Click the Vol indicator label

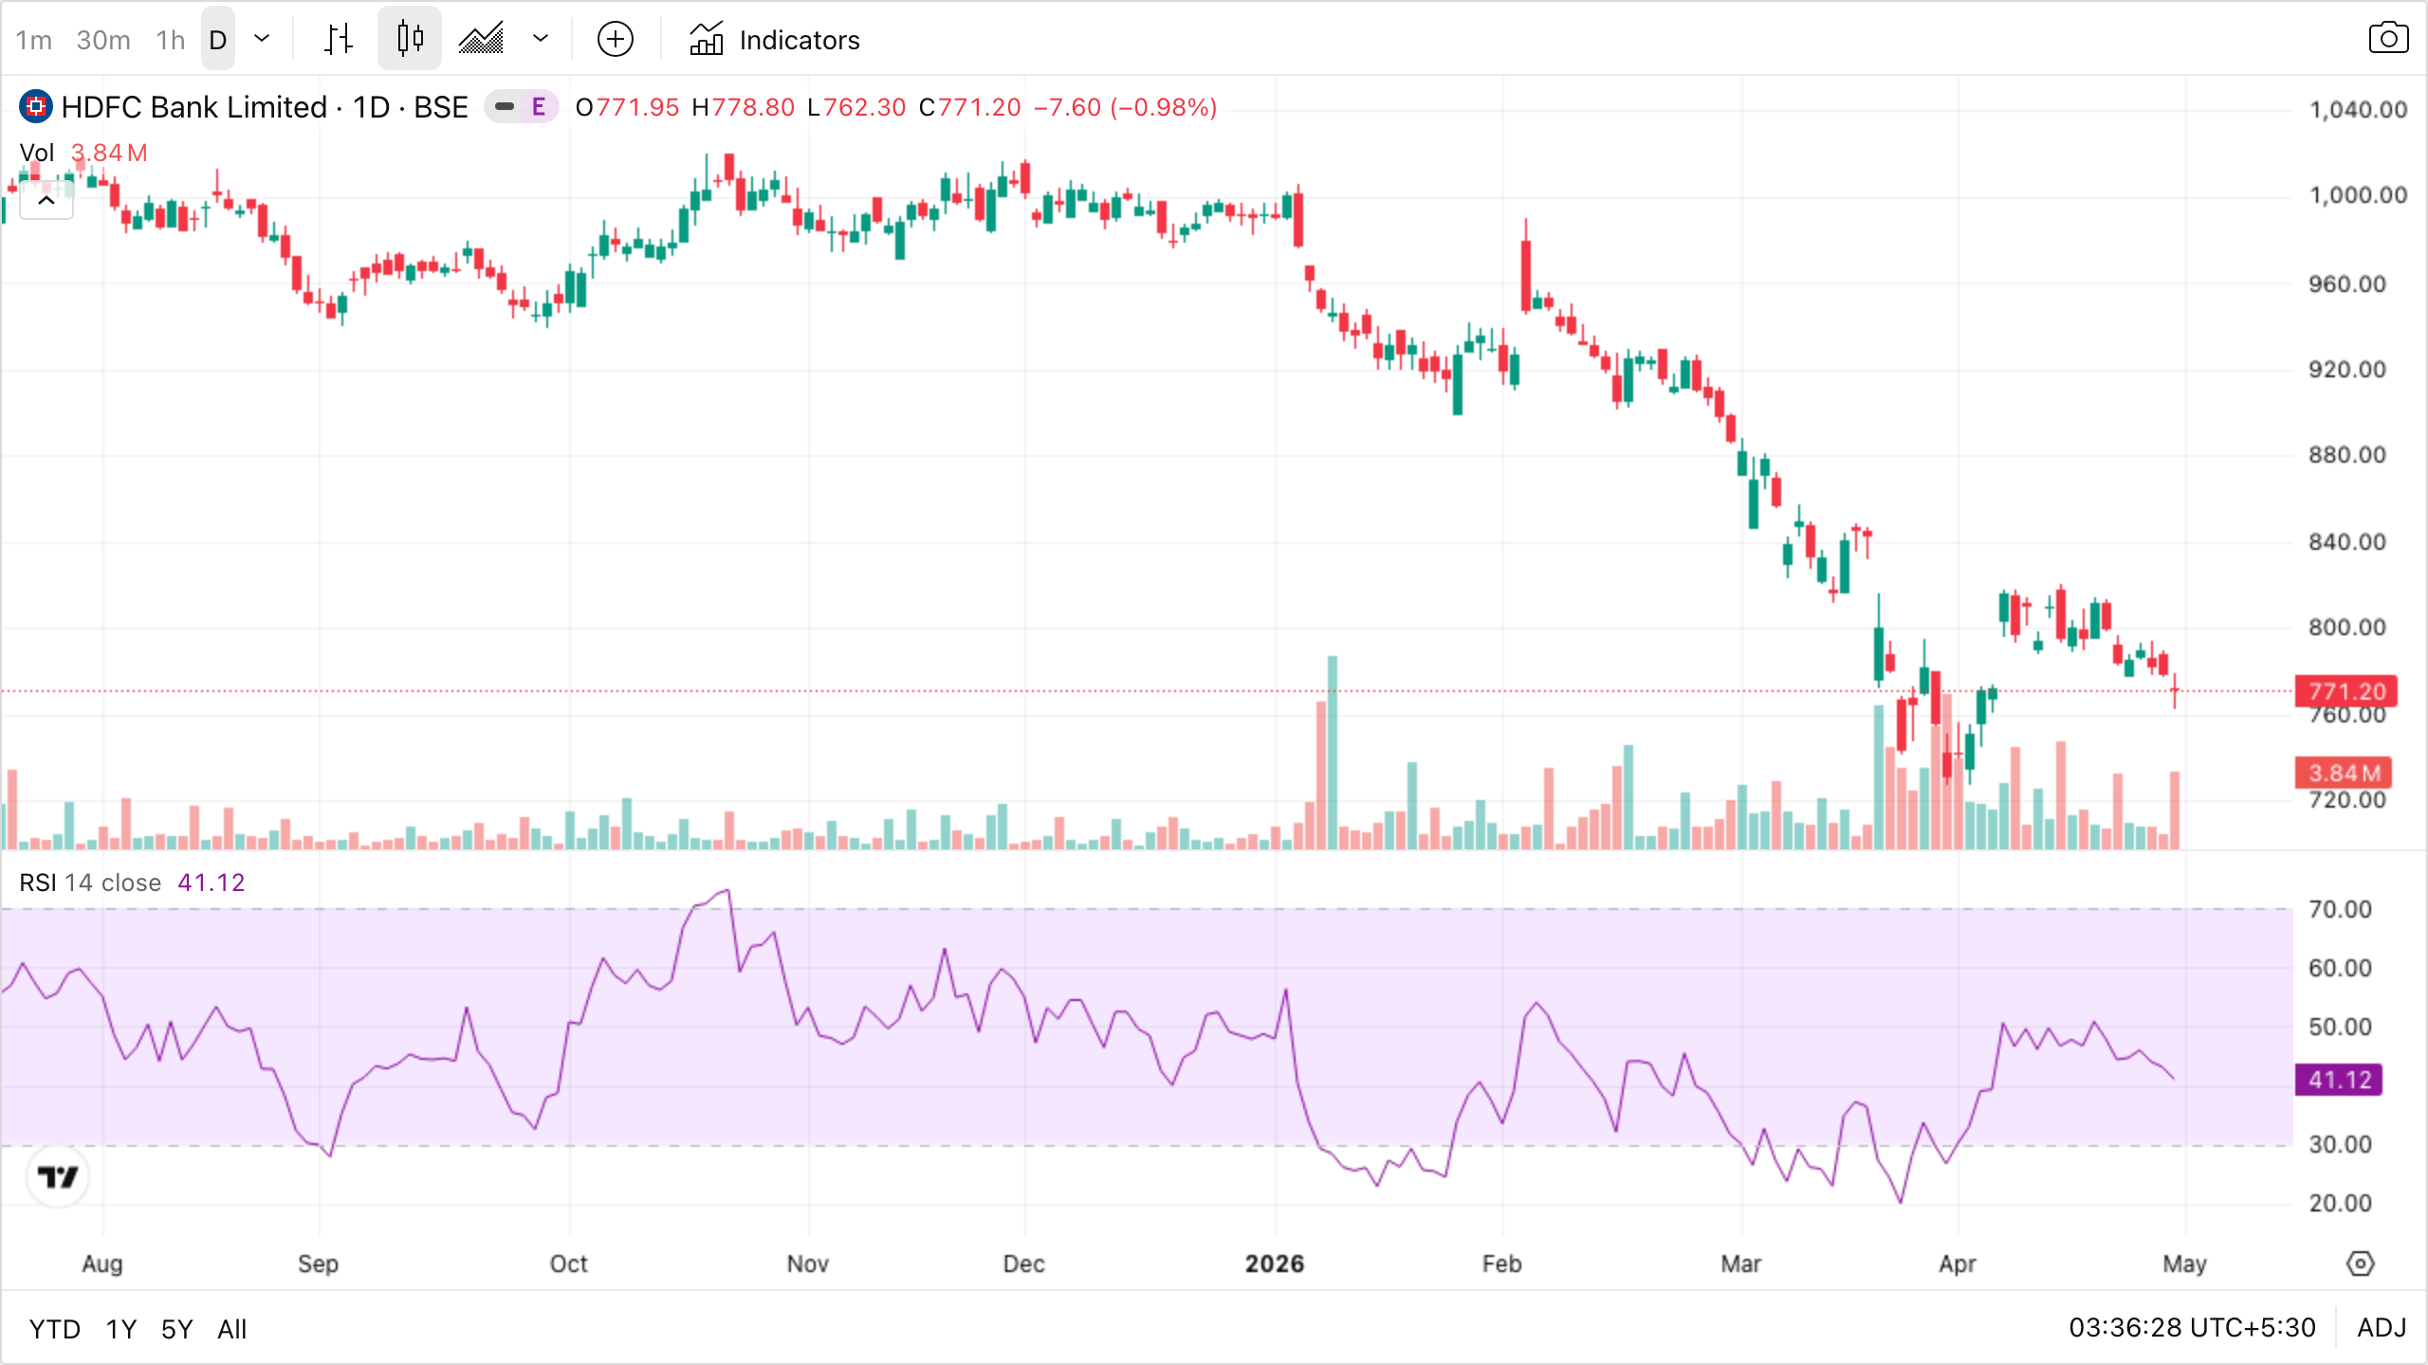coord(37,153)
